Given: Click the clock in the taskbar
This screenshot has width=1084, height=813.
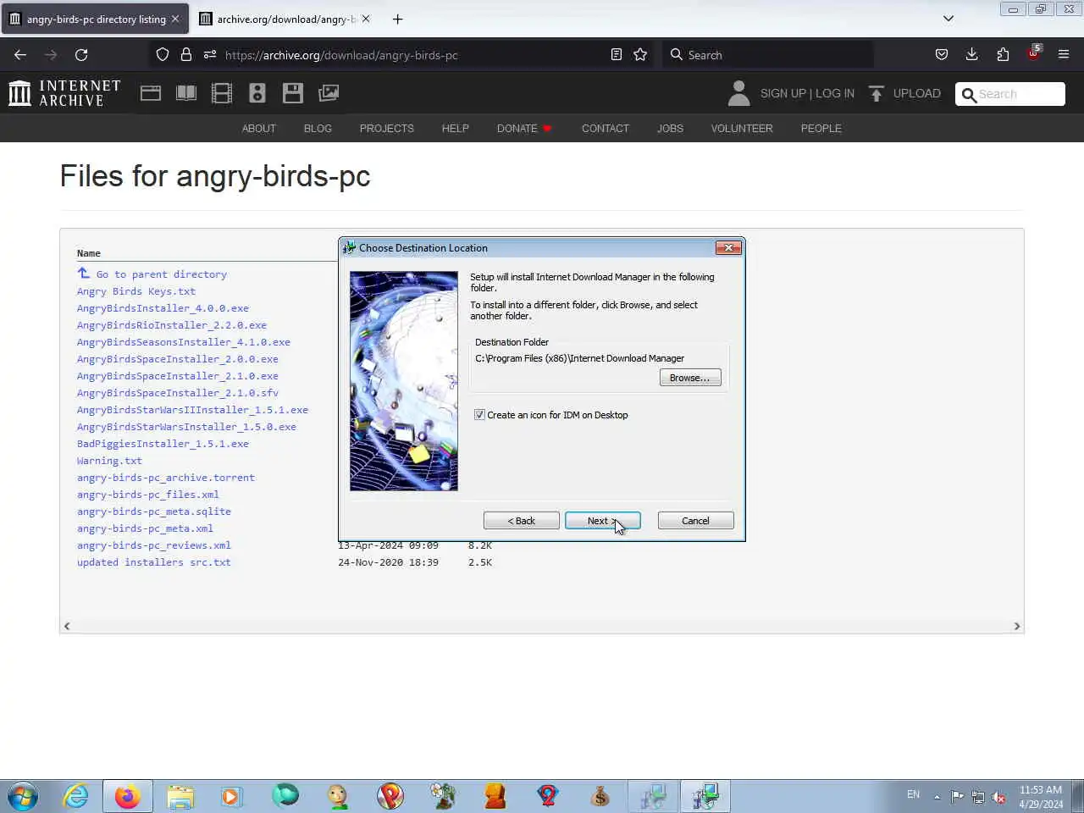Looking at the screenshot, I should pos(1041,796).
